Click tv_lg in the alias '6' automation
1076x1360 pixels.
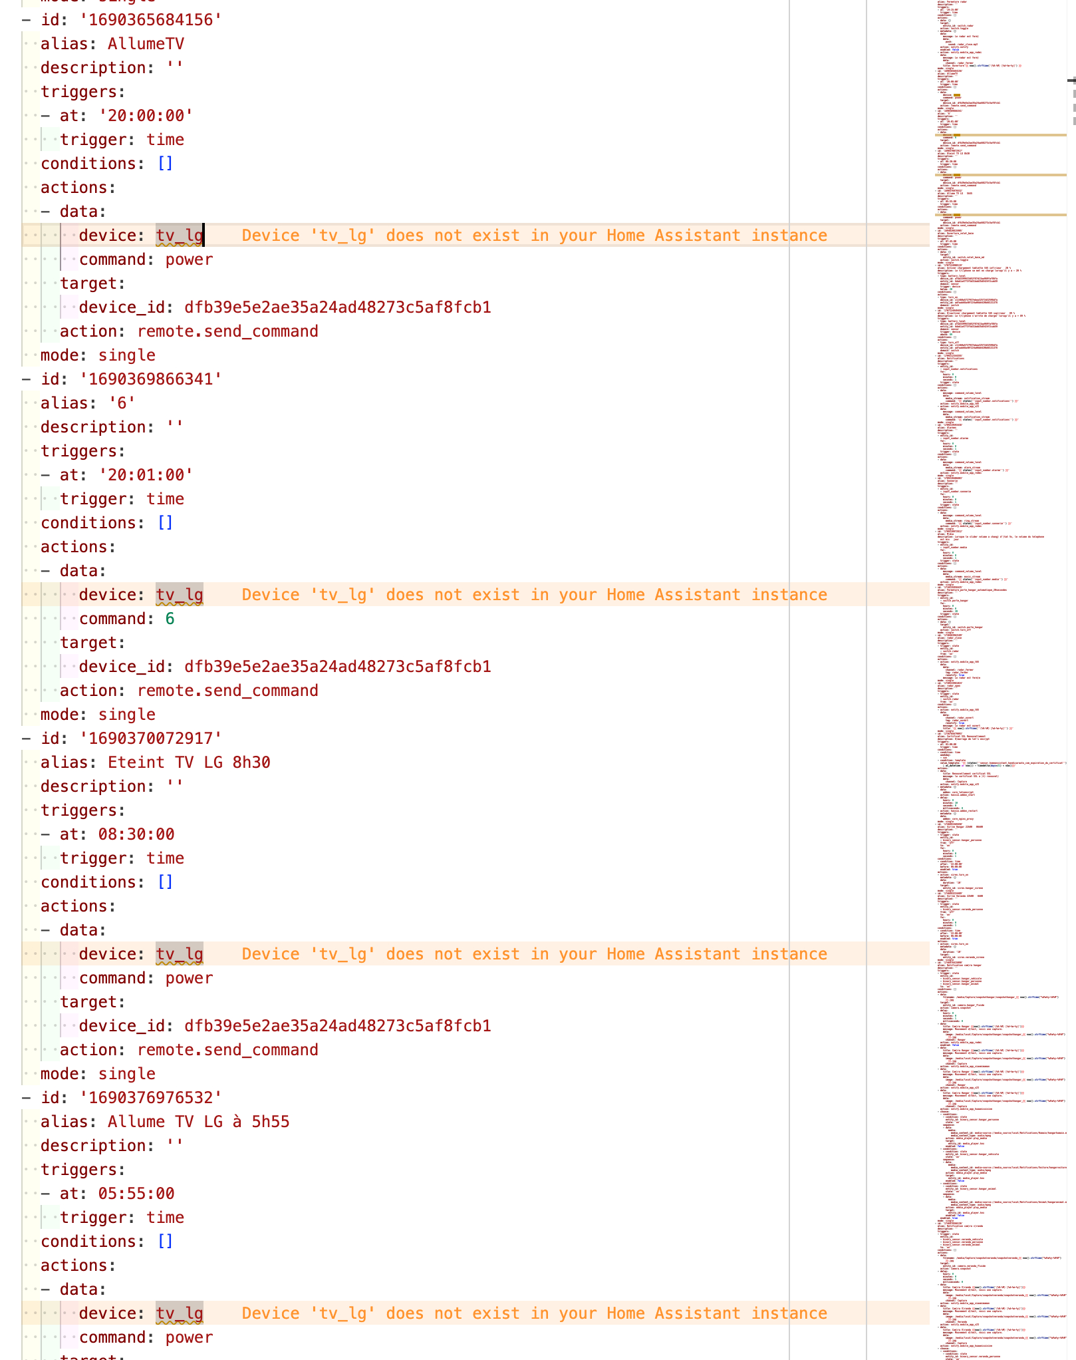tap(180, 595)
